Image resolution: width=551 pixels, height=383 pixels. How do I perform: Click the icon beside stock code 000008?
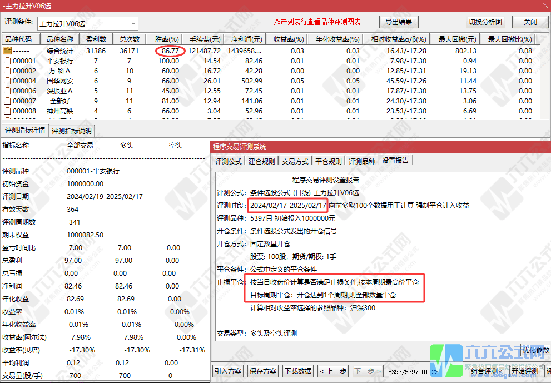(7, 111)
